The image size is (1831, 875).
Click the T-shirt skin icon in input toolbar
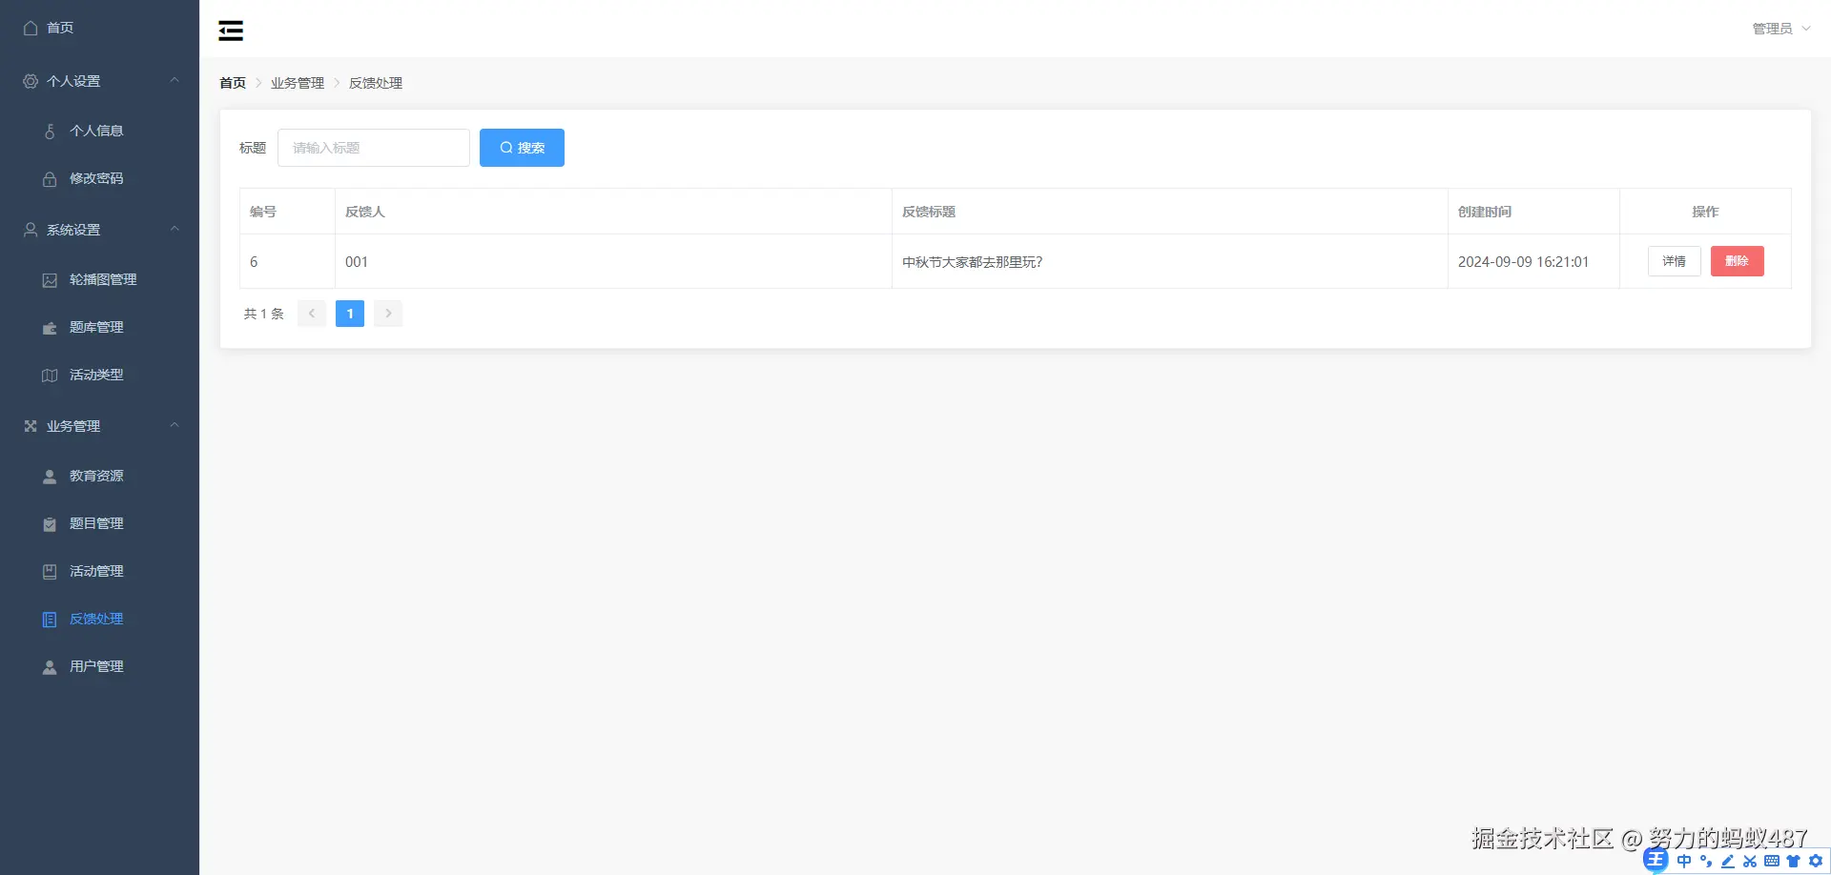pyautogui.click(x=1793, y=861)
